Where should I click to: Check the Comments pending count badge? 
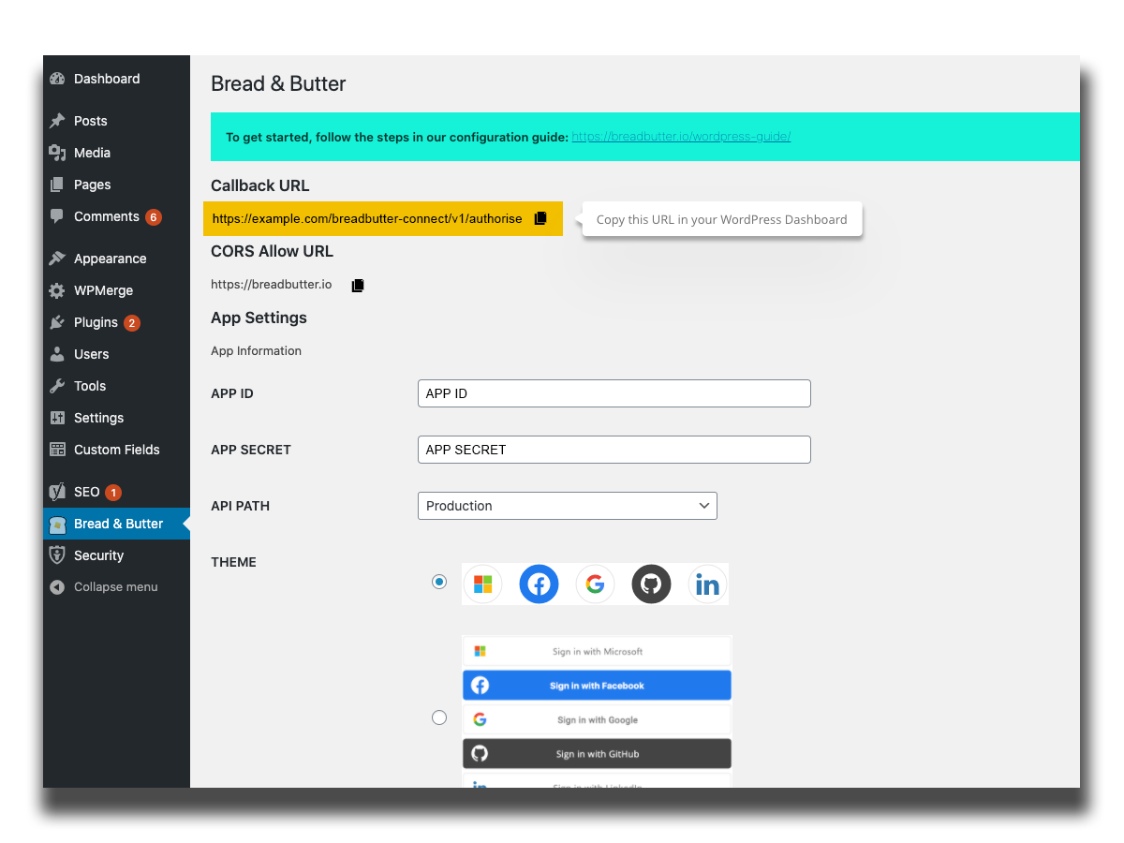(x=153, y=216)
